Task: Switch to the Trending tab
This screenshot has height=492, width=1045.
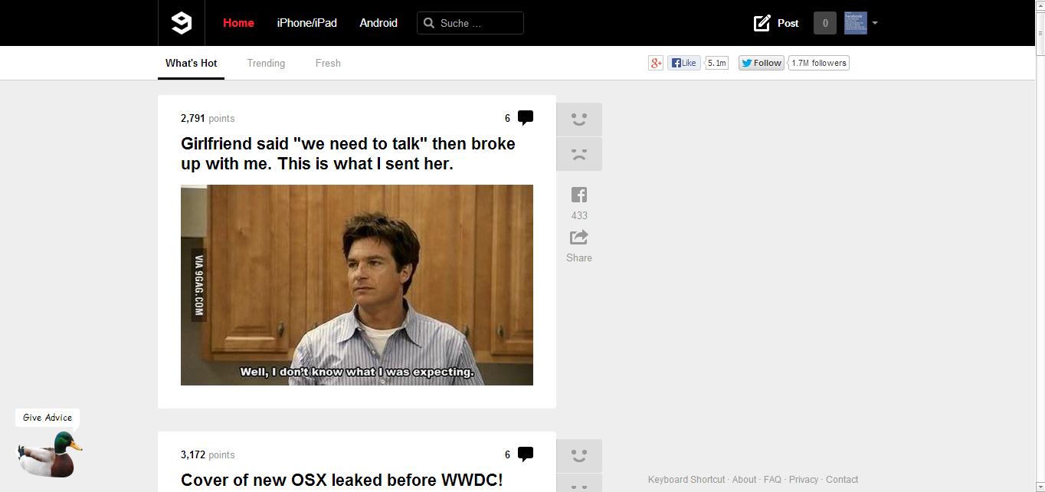Action: tap(266, 63)
